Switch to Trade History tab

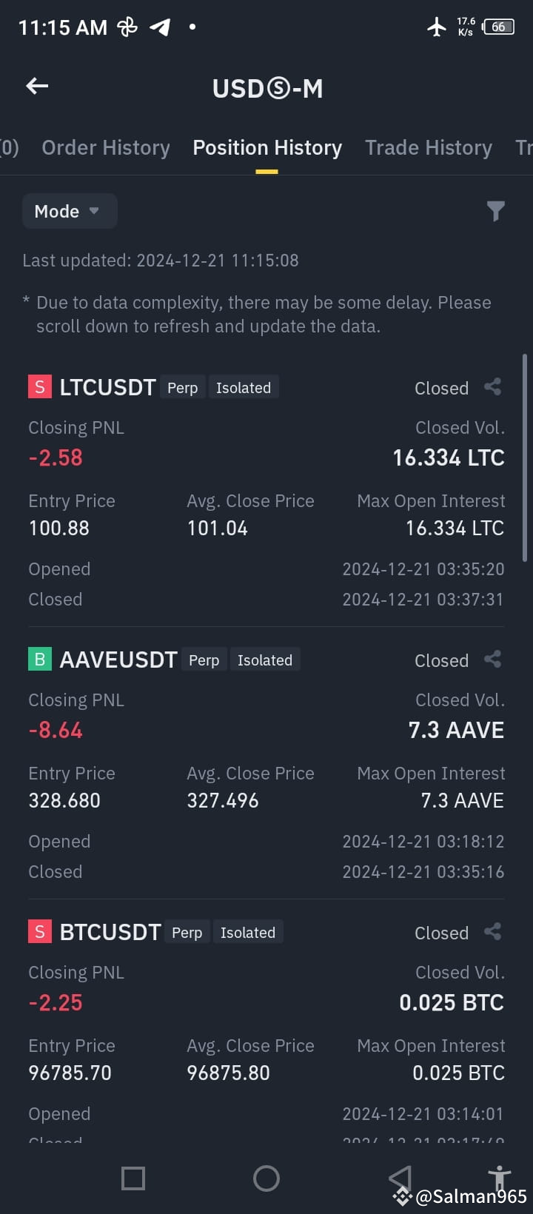pyautogui.click(x=429, y=148)
